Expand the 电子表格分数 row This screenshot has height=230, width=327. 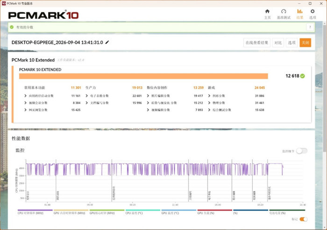point(87,96)
